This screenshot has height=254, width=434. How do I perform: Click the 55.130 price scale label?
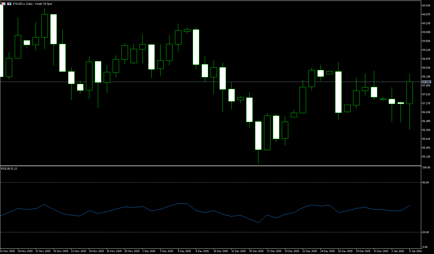(x=426, y=157)
